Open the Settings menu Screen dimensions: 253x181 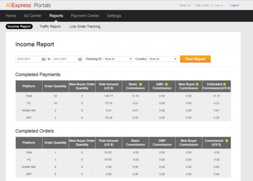click(114, 16)
